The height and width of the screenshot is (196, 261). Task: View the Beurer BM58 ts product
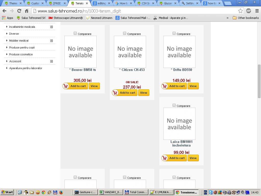pyautogui.click(x=94, y=86)
